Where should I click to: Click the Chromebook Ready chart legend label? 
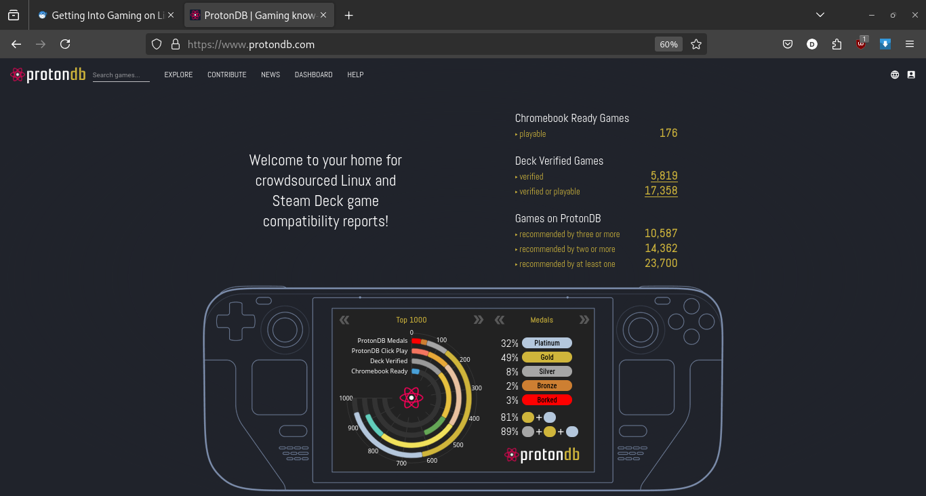pyautogui.click(x=380, y=371)
